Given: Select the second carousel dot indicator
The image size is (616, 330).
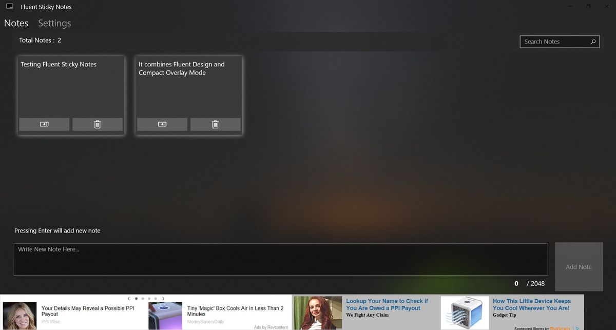Looking at the screenshot, I should click(142, 298).
